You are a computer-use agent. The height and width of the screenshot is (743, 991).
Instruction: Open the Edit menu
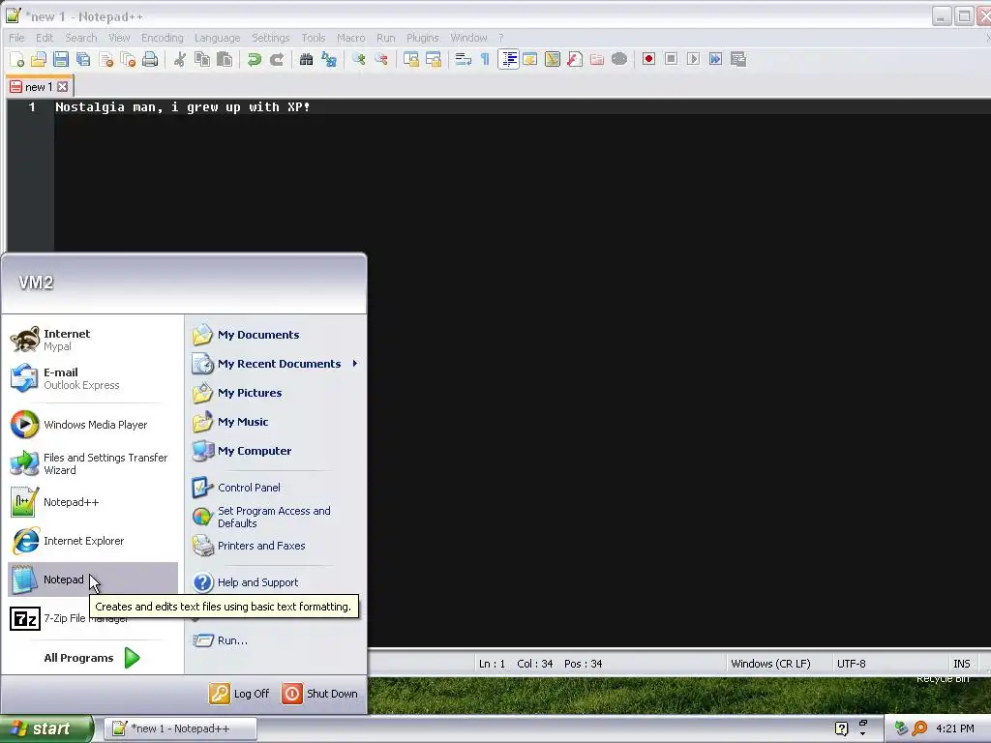(x=45, y=38)
